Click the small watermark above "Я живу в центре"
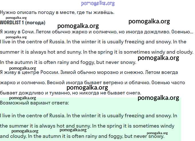195x141 pixels. [23, 68]
